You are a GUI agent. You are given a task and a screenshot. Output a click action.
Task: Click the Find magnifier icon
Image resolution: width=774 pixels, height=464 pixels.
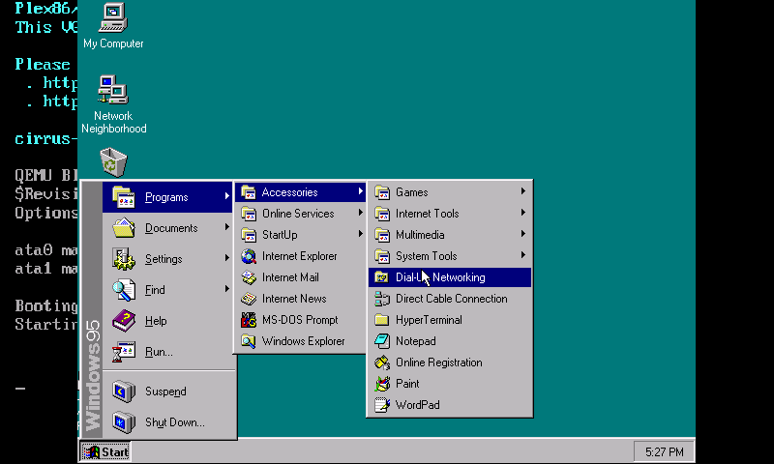click(x=124, y=290)
